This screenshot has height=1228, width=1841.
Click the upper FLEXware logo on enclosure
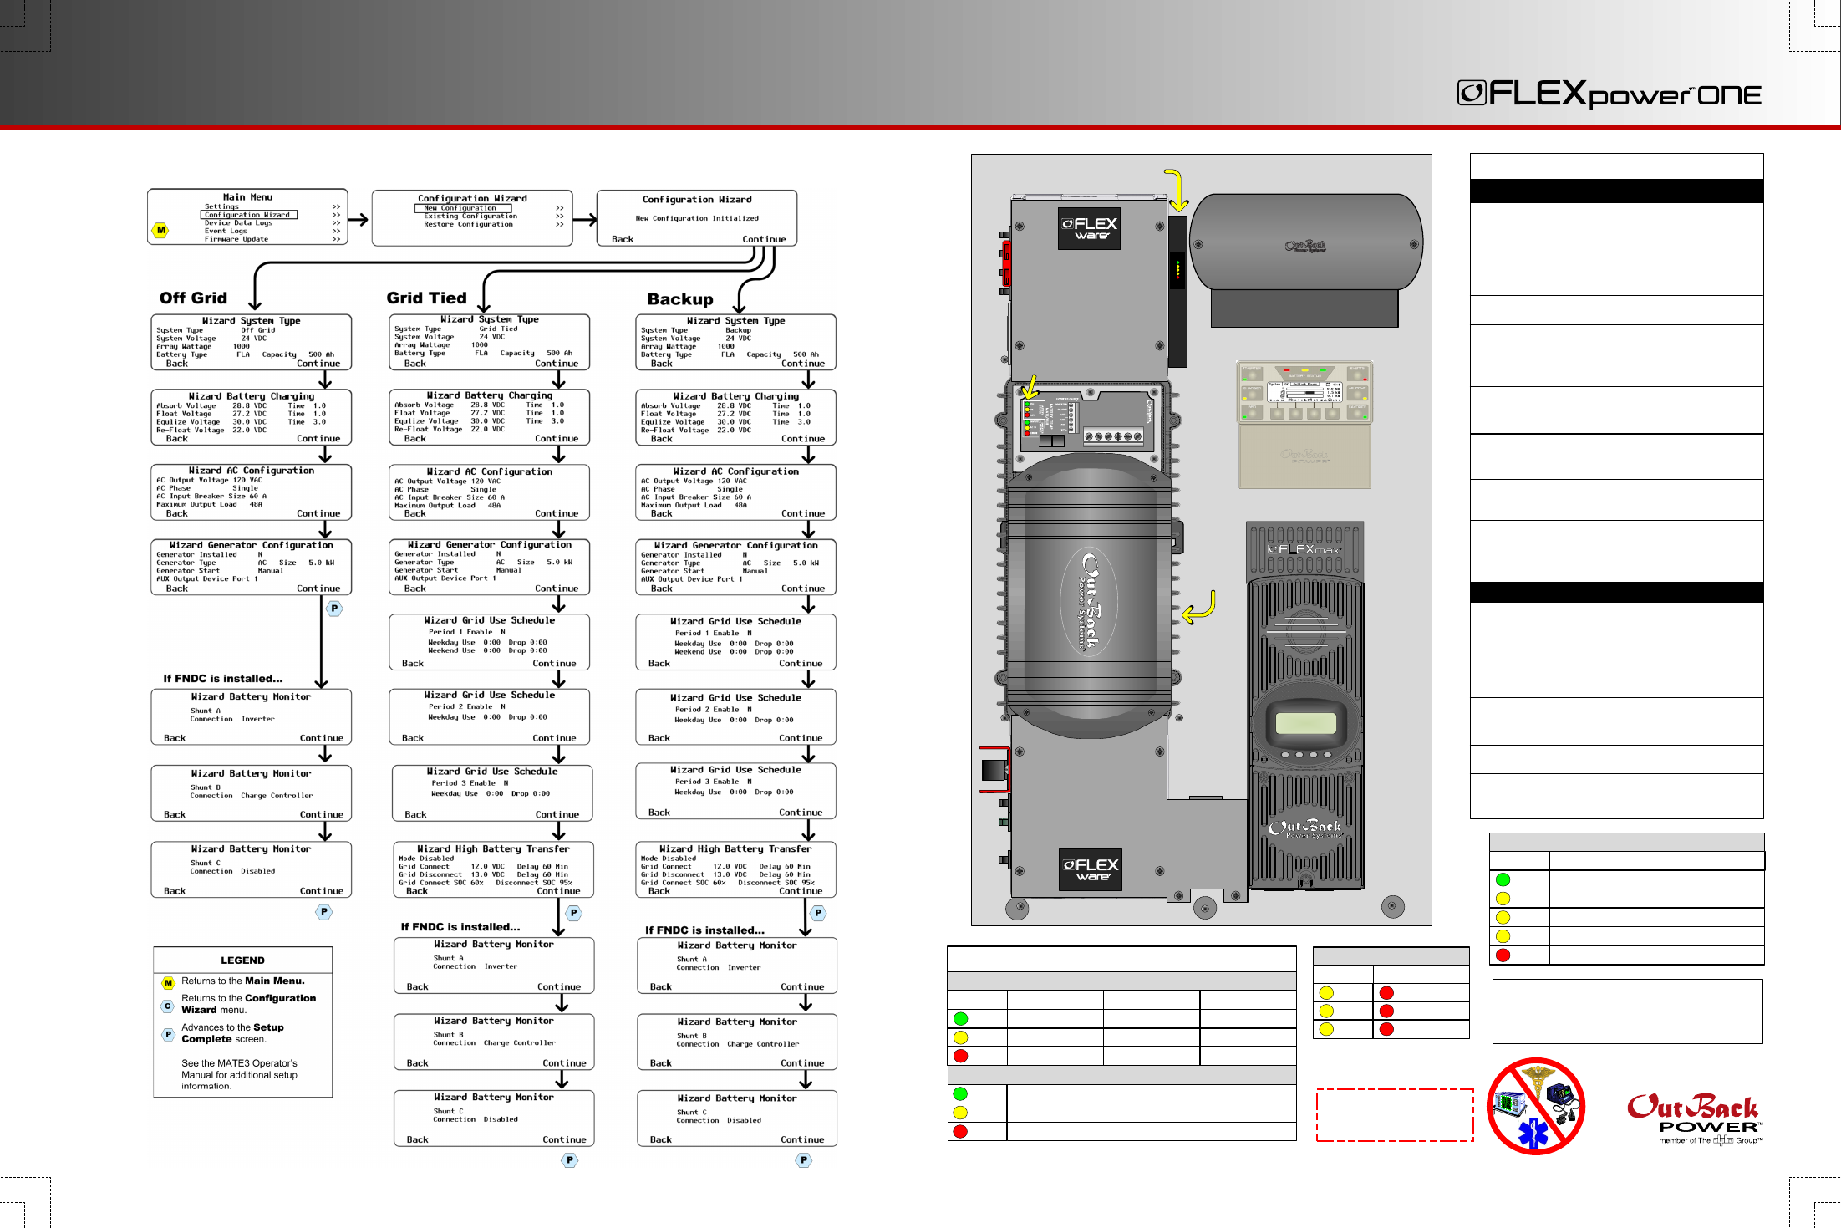(1090, 228)
